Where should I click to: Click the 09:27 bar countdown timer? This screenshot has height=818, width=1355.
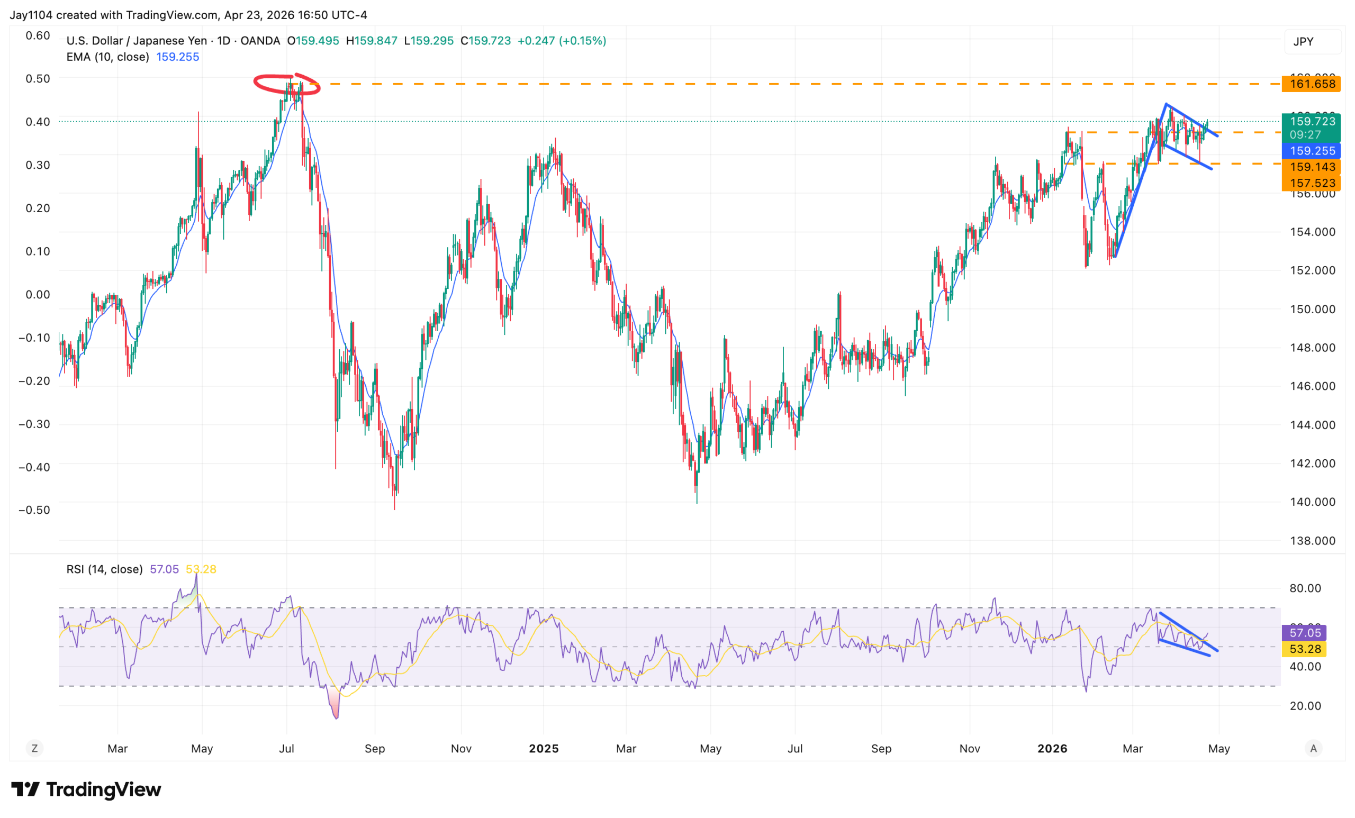[x=1305, y=135]
